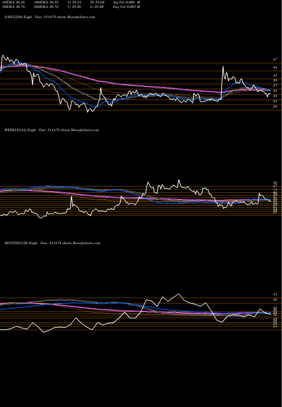Image resolution: width=282 pixels, height=407 pixels.
Task: Click price label 46 on monthly chart
Action: 275,300
